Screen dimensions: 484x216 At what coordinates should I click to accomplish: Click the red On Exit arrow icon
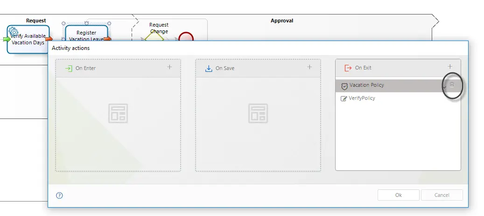(348, 68)
